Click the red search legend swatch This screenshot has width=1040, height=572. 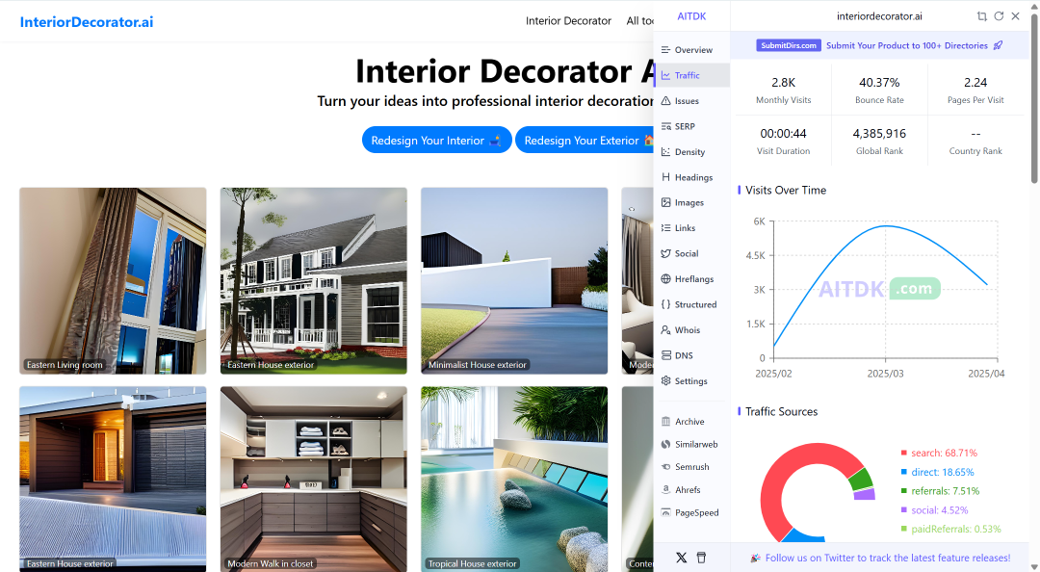point(903,453)
